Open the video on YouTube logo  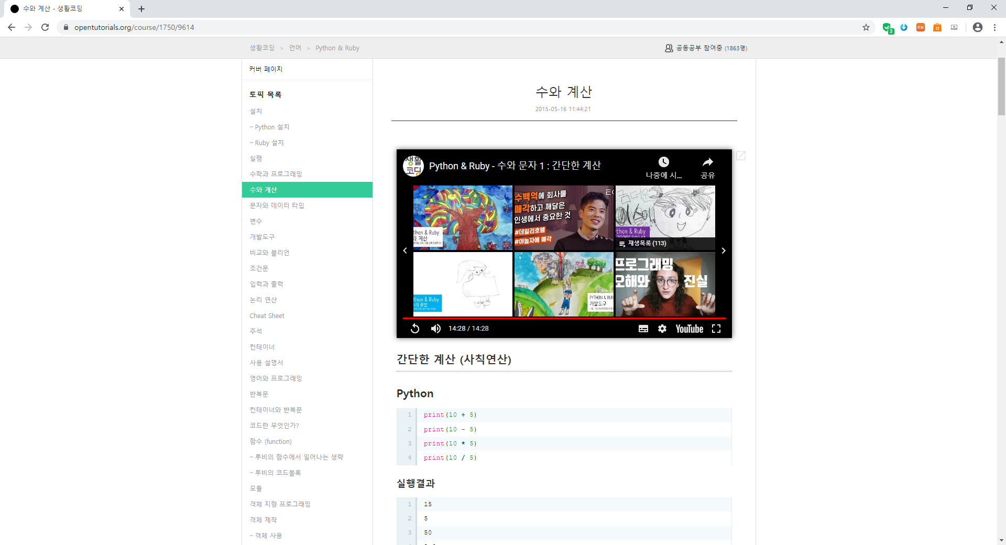690,329
